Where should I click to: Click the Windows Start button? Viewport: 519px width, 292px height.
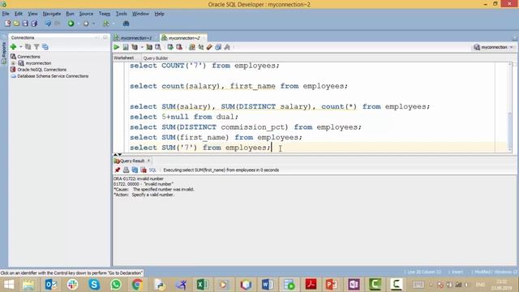pyautogui.click(x=9, y=285)
